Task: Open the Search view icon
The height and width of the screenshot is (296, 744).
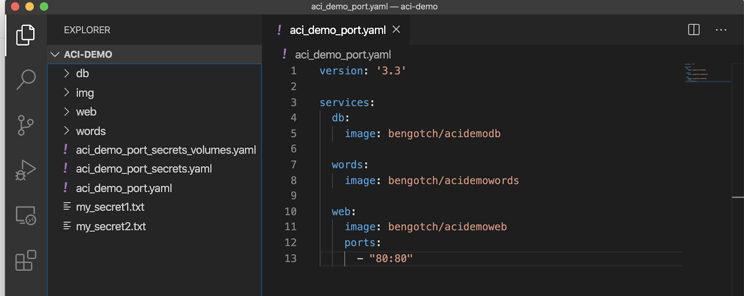Action: 26,80
